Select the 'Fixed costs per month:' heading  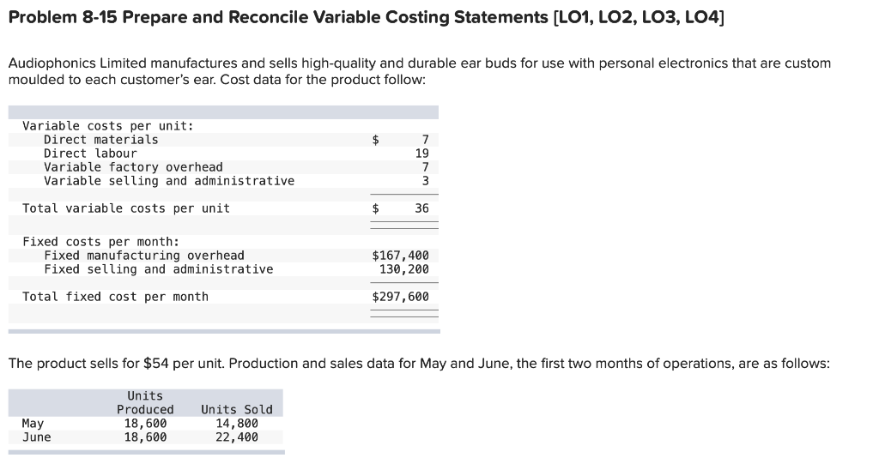point(101,242)
